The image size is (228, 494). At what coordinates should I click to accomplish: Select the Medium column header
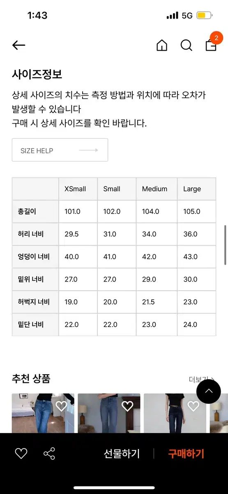click(157, 189)
